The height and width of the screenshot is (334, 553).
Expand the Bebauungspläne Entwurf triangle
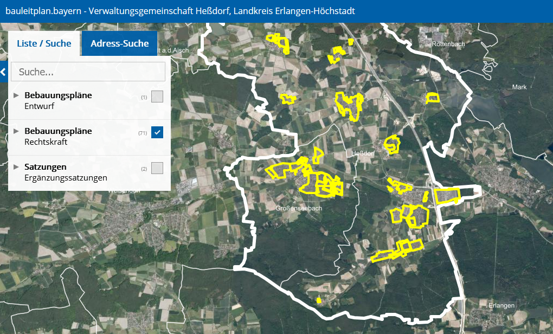[x=16, y=95]
